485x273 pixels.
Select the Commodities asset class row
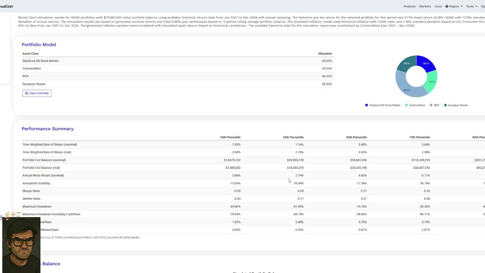[177, 69]
